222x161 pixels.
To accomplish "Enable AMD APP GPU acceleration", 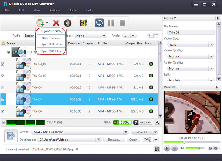I will [x=142, y=123].
